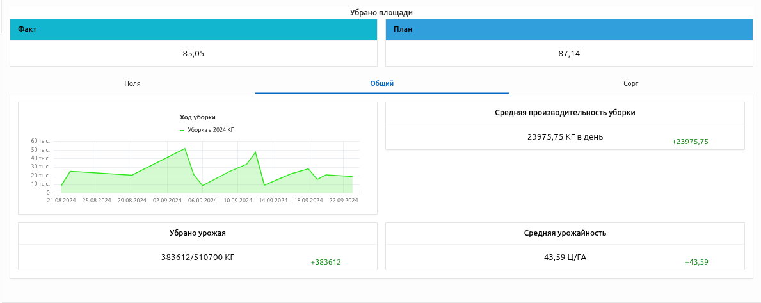Image resolution: width=761 pixels, height=303 pixels.
Task: Click the "Факт" card header
Action: point(193,29)
